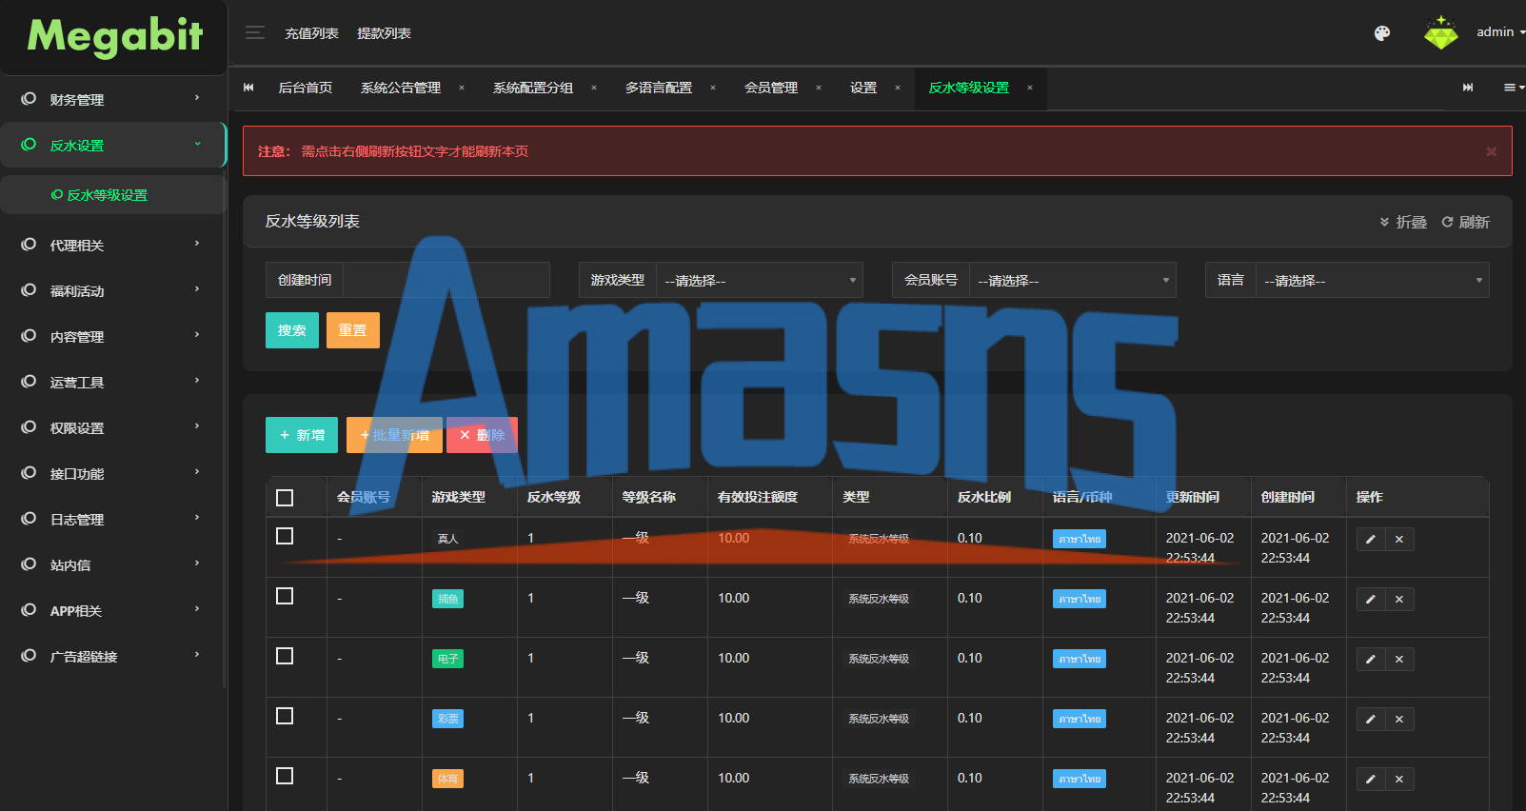
Task: Expand the 运营工具 sidebar menu
Action: tap(113, 382)
